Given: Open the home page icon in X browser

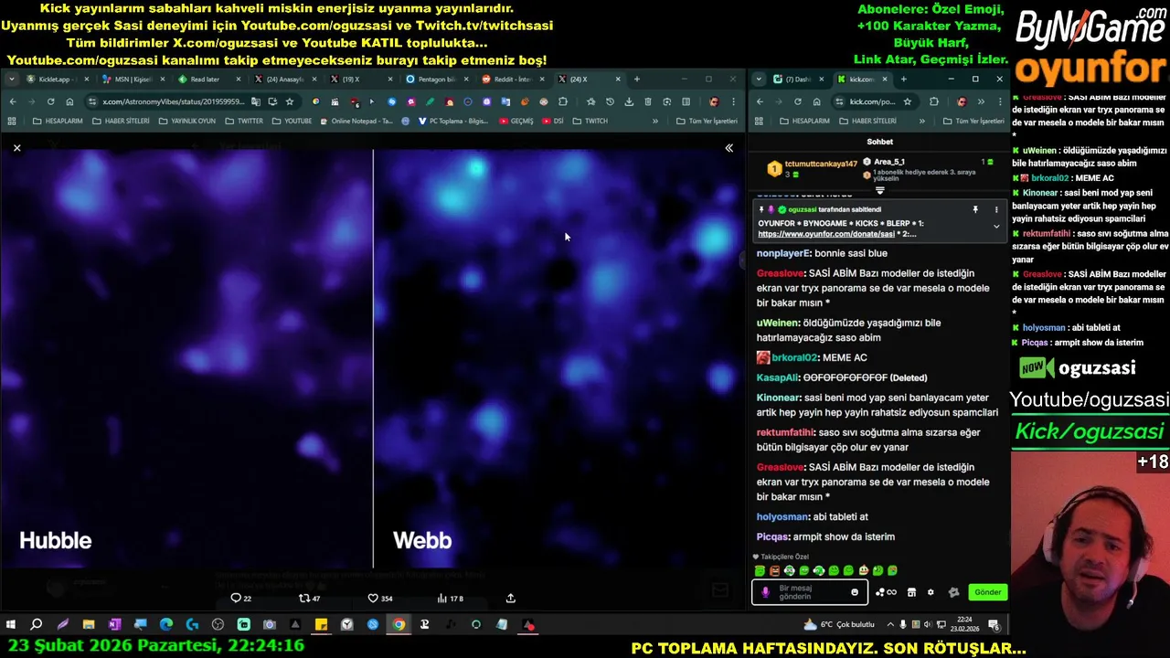Looking at the screenshot, I should click(x=69, y=101).
